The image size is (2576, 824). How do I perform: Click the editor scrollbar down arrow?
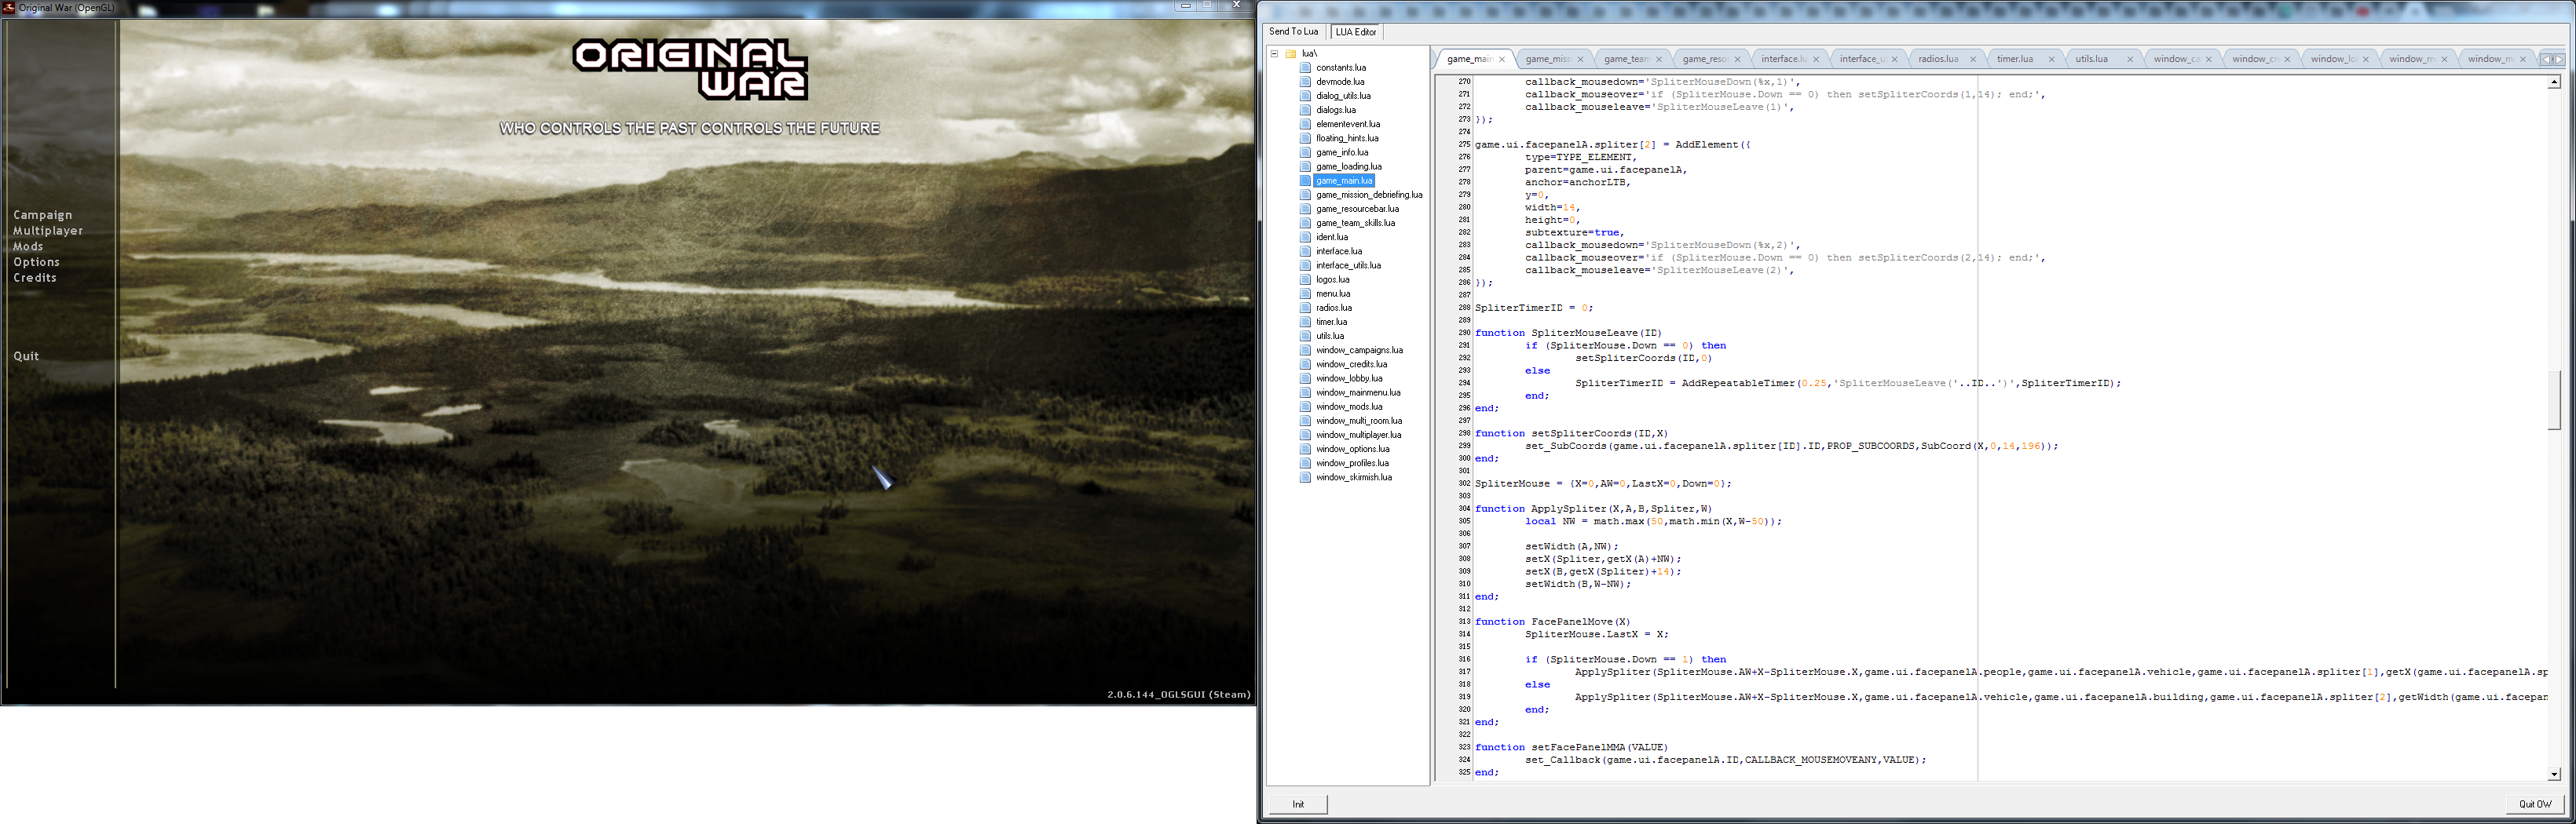point(2554,774)
